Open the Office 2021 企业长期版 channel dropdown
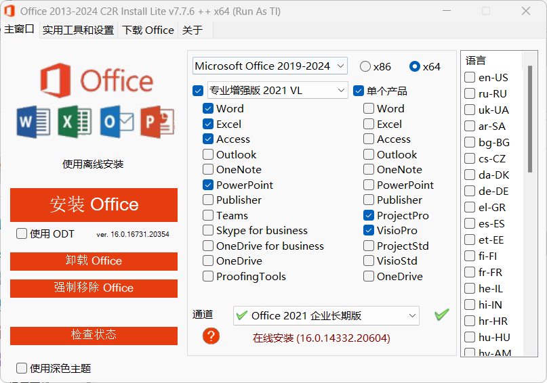547x383 pixels. (x=326, y=316)
